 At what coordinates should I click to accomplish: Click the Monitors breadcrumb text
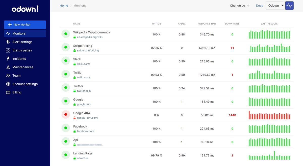[80, 6]
